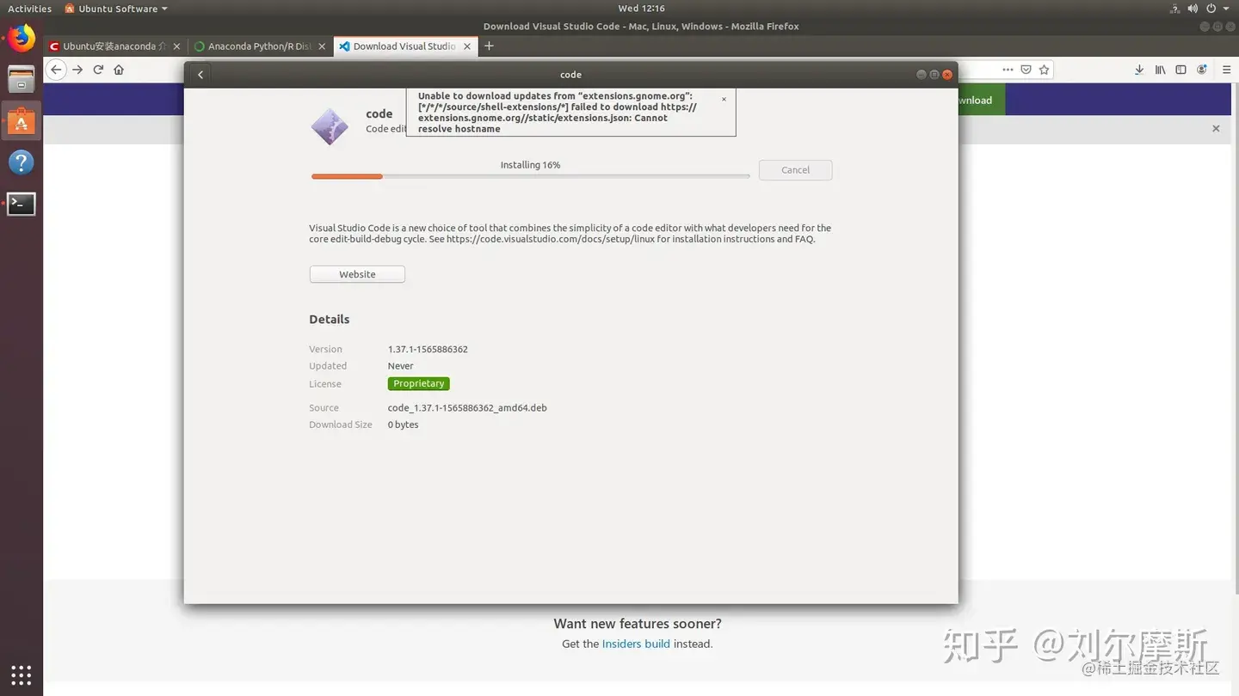Bookmark this page with star
The image size is (1239, 696).
1044,70
